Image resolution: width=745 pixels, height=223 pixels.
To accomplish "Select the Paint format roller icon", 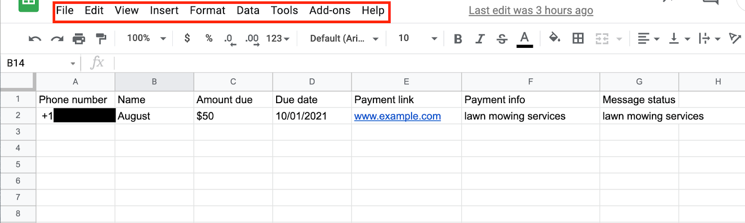I will 101,39.
